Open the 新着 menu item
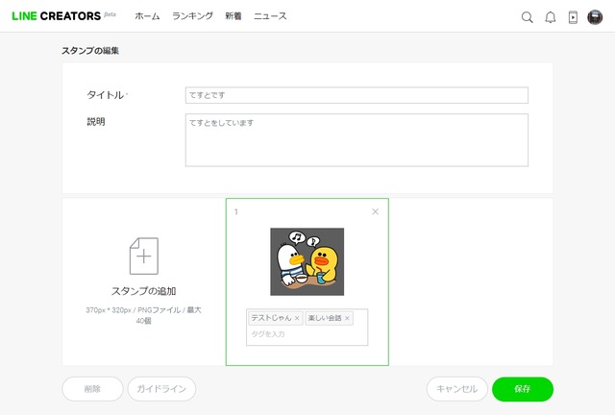Screen dimensions: 615x415 pos(233,16)
